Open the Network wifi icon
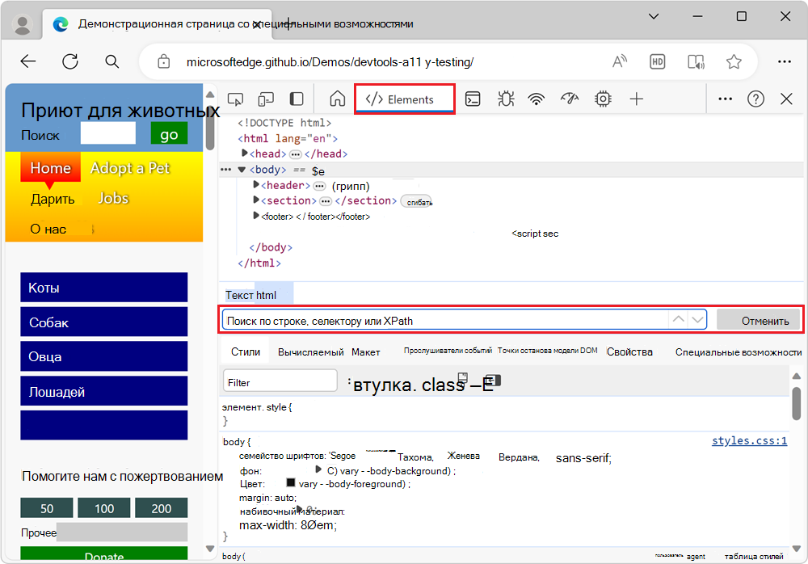The width and height of the screenshot is (808, 564). [537, 99]
